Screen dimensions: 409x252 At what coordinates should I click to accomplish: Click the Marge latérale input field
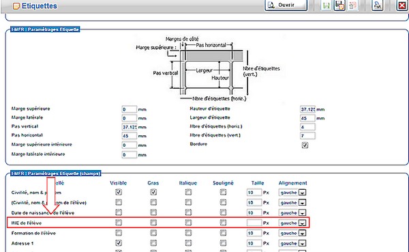click(x=129, y=118)
